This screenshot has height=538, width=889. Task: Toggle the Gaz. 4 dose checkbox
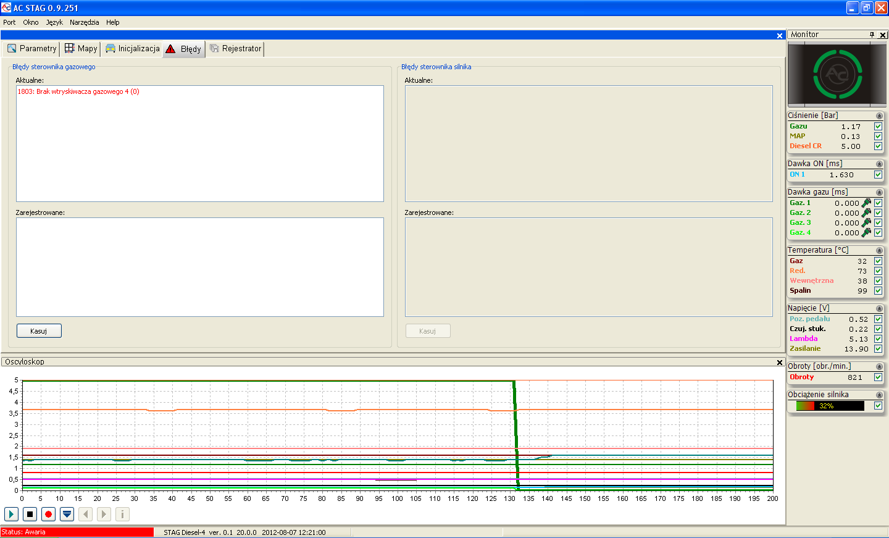click(x=878, y=232)
